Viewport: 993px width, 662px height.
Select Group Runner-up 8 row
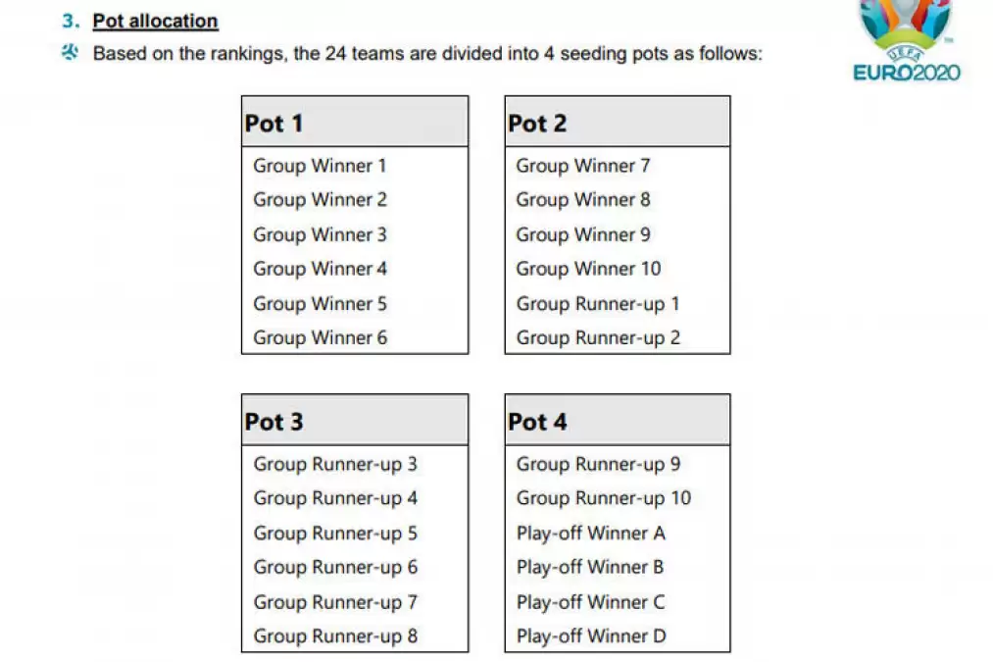(335, 636)
